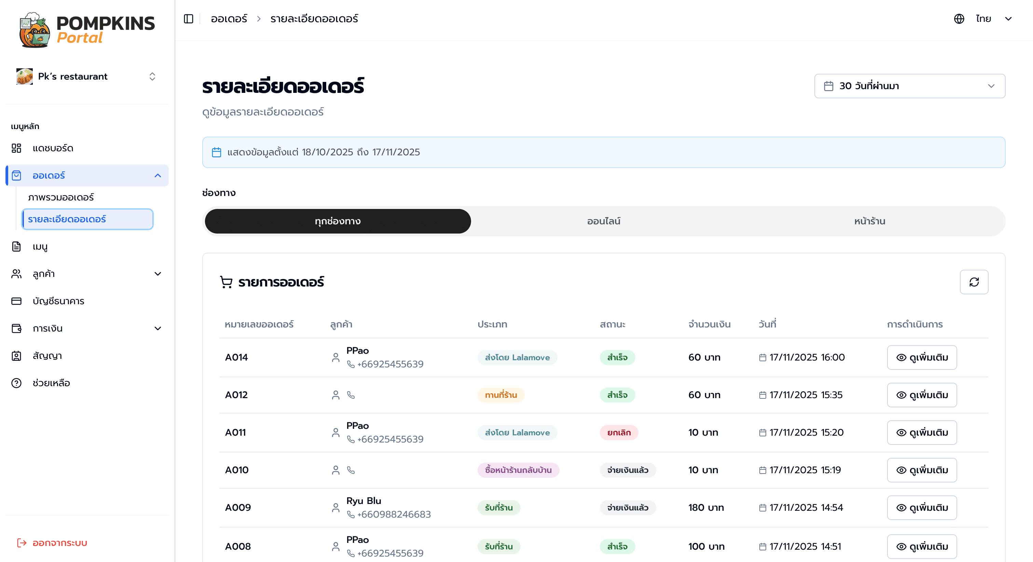Click the Pompkins Portal logo
The width and height of the screenshot is (1033, 562).
tap(87, 30)
